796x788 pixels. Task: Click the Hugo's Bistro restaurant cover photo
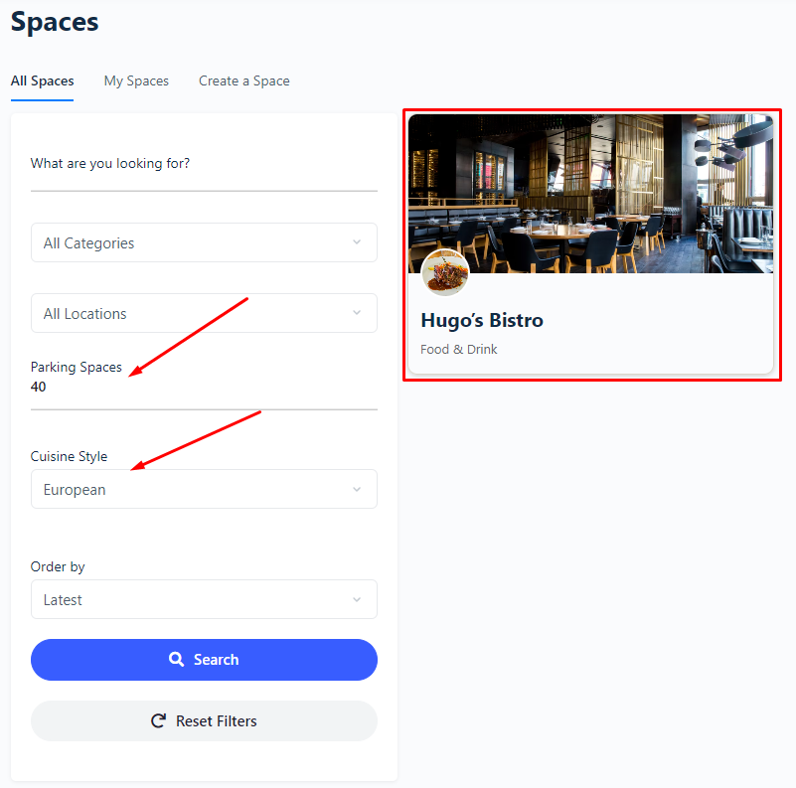[x=591, y=194]
